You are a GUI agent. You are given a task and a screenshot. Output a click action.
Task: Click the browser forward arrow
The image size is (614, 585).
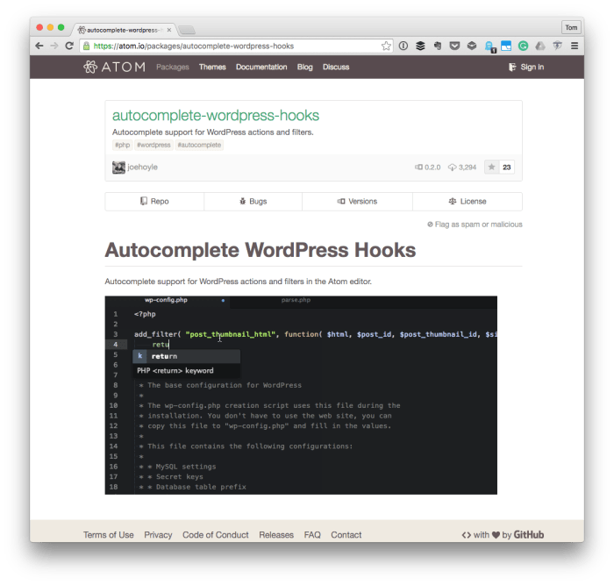(54, 46)
